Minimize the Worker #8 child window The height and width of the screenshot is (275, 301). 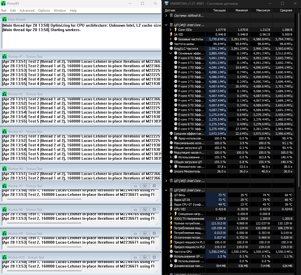(x=135, y=209)
